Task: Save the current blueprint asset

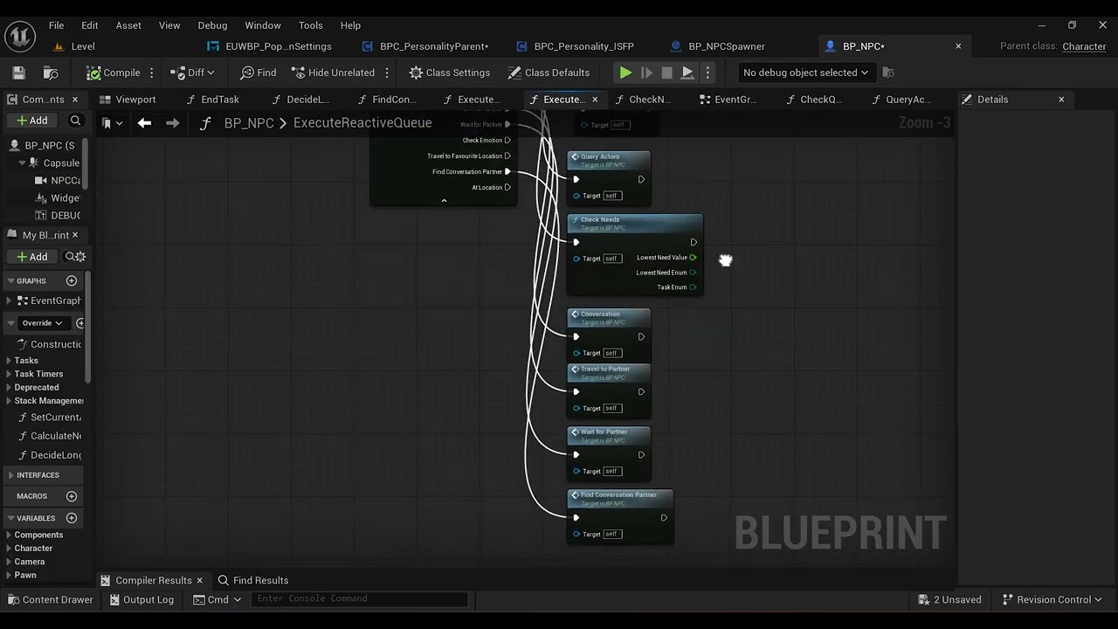Action: 18,73
